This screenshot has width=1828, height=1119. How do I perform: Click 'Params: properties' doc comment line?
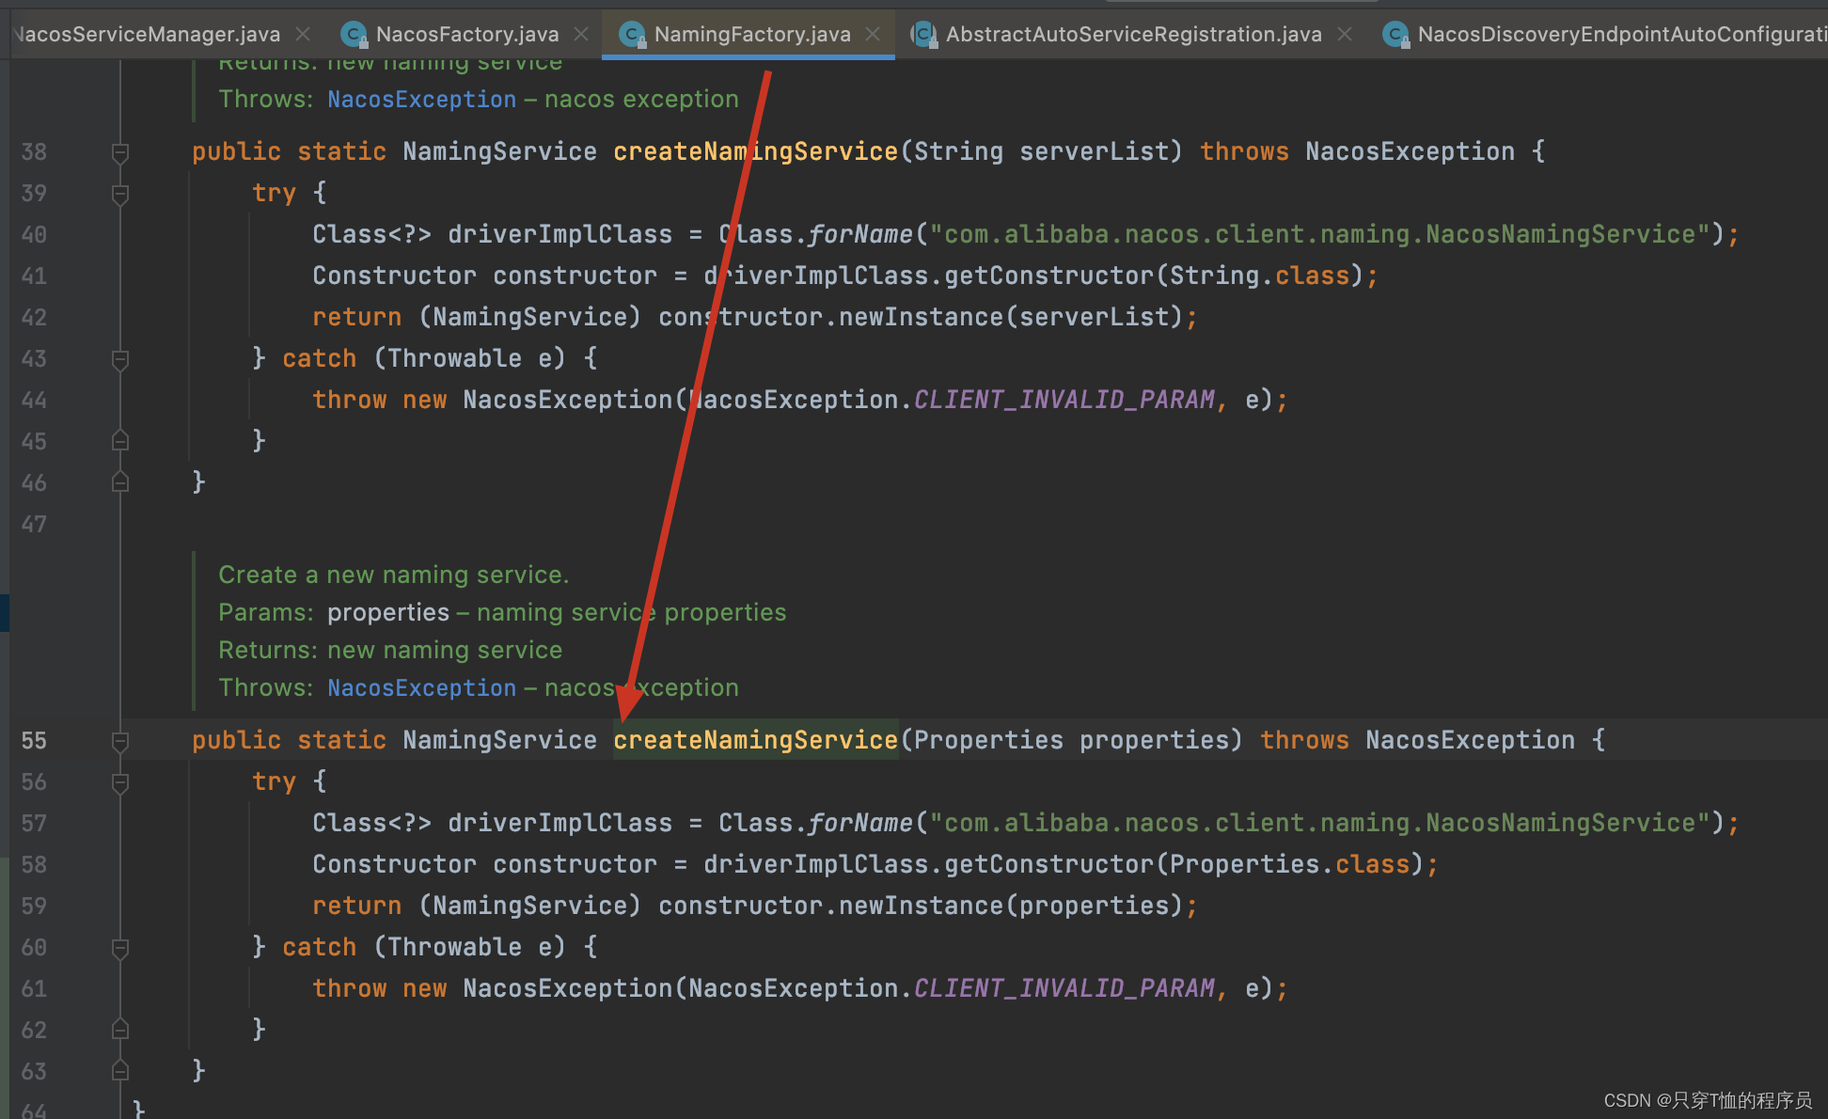pos(502,612)
